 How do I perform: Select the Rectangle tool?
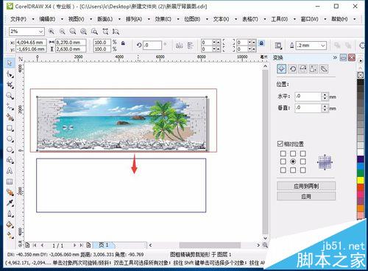pyautogui.click(x=10, y=128)
